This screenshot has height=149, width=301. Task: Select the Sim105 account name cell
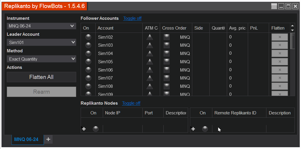119,61
